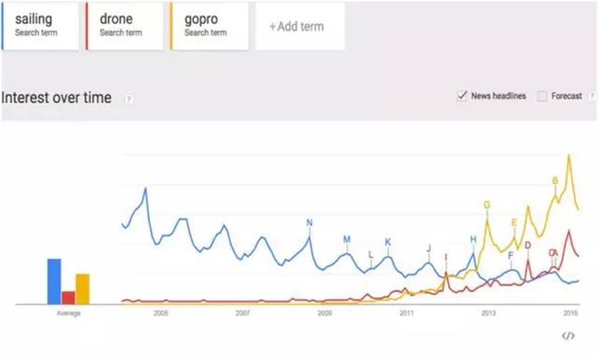Select the drone search term card
The height and width of the screenshot is (356, 598).
[x=125, y=26]
